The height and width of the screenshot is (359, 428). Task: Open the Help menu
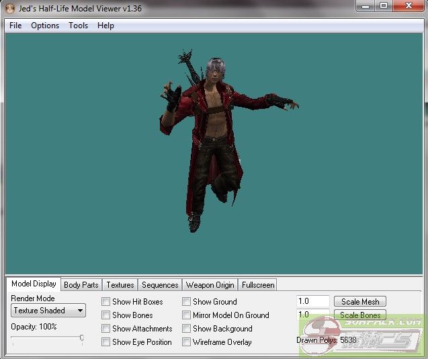pyautogui.click(x=105, y=26)
